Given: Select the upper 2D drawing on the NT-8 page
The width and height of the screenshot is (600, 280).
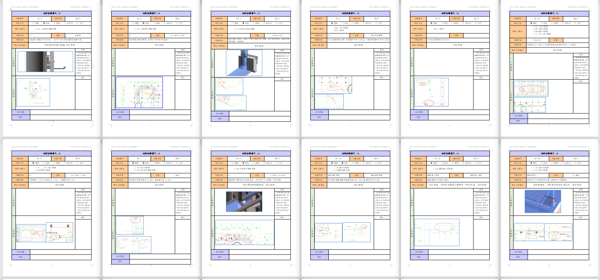Looking at the screenshot, I should (x=333, y=85).
